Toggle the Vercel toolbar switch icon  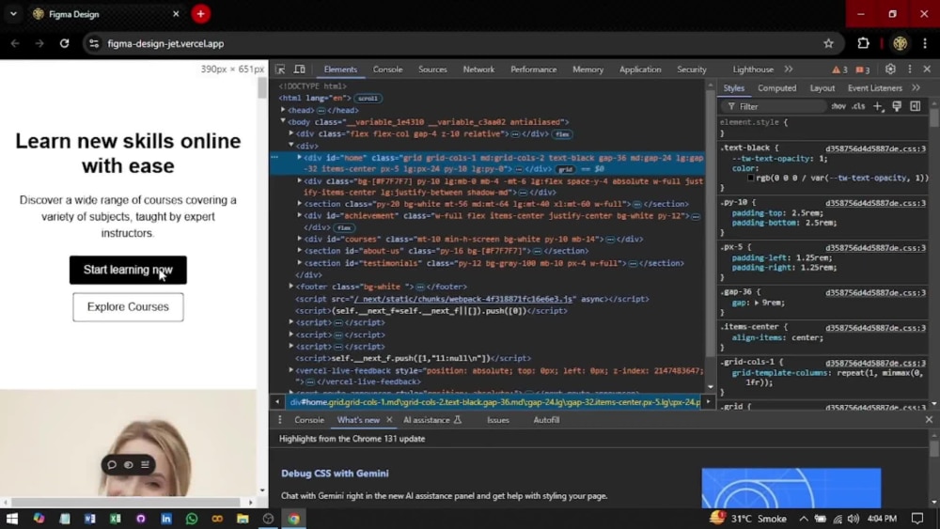coord(128,465)
